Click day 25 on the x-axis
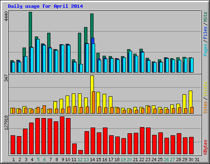This screenshot has width=210, height=164. click(x=160, y=159)
